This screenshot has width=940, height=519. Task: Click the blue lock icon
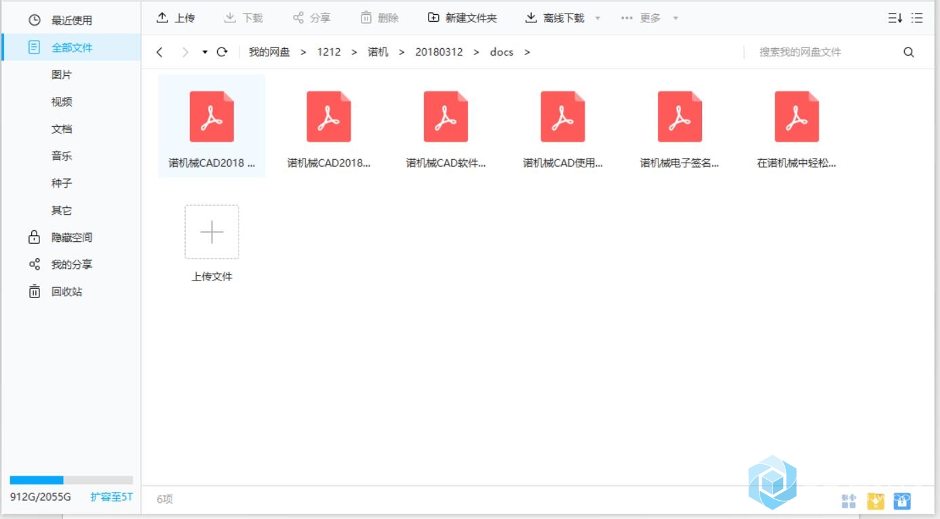[x=902, y=501]
